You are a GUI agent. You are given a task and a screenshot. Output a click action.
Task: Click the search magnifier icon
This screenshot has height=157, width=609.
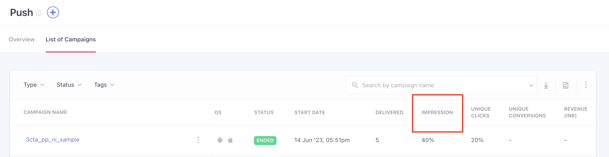coord(355,85)
